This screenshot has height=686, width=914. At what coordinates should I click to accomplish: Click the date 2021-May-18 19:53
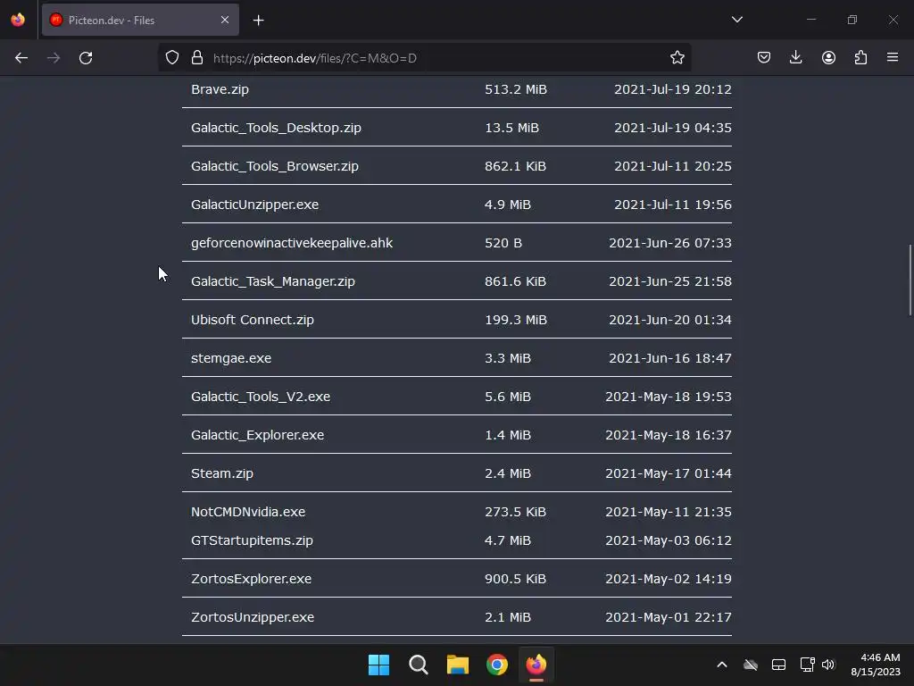click(x=669, y=397)
